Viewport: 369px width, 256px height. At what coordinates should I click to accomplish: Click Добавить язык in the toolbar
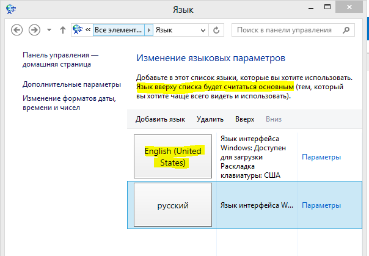160,119
